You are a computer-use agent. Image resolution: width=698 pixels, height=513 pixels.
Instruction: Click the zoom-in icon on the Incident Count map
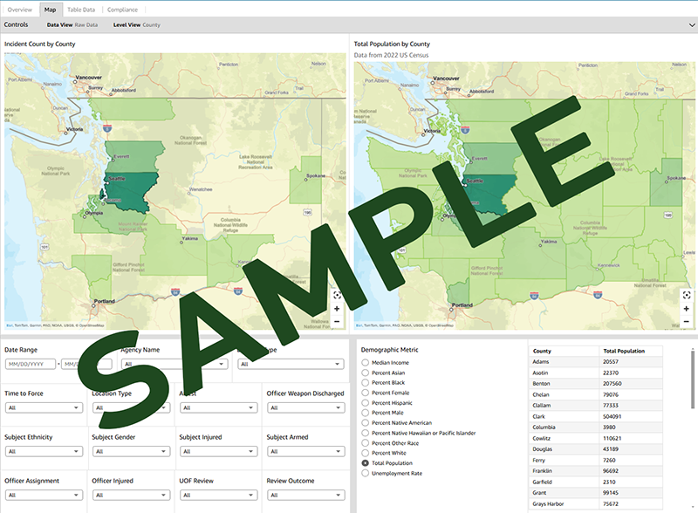tap(337, 308)
